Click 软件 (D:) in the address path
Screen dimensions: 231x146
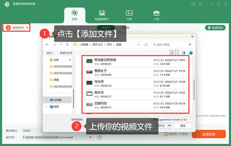[97, 45]
